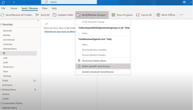Open the Customer folder
This screenshot has width=193, height=110.
8,44
